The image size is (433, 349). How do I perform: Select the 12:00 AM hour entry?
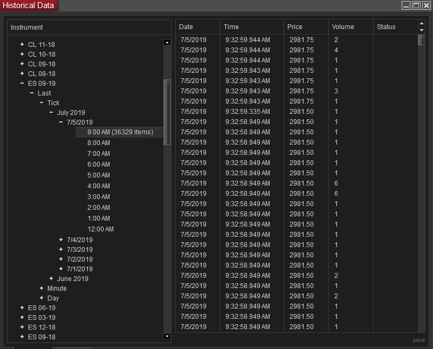coord(100,229)
